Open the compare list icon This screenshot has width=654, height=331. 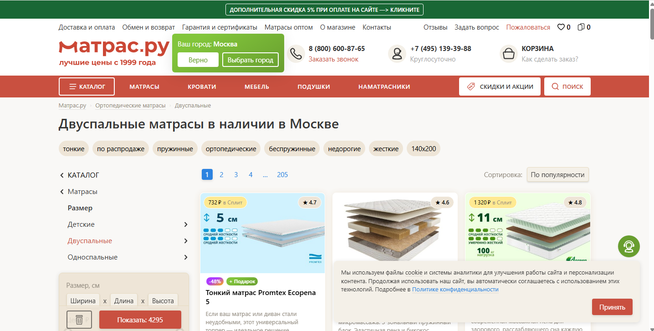pos(581,27)
